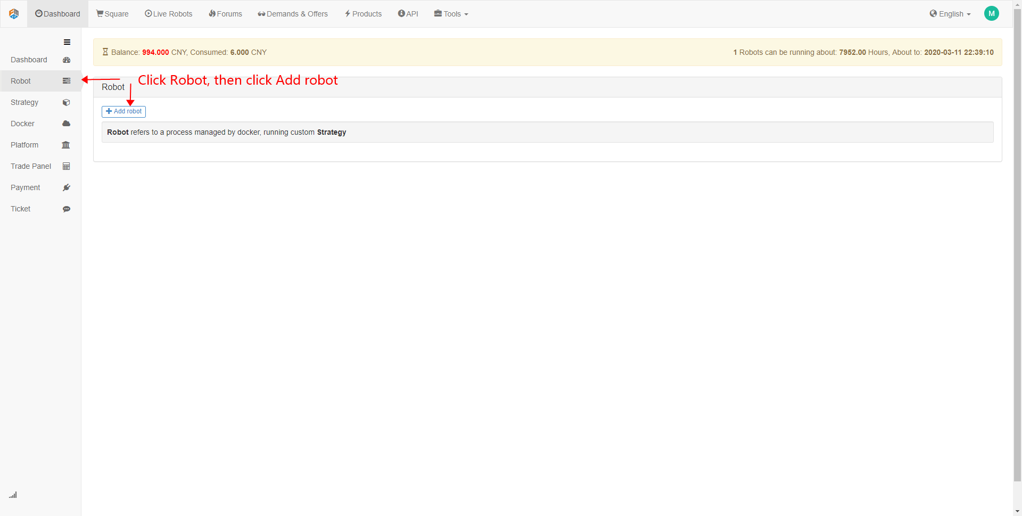Image resolution: width=1022 pixels, height=516 pixels.
Task: Click the 7952.00 hours value
Action: tap(852, 52)
